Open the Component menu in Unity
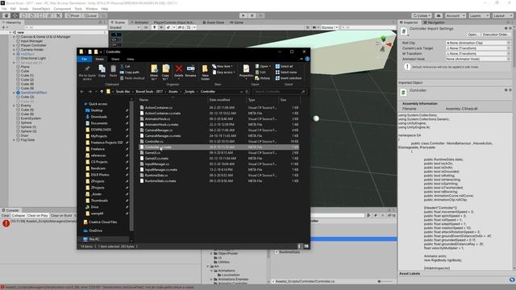The width and height of the screenshot is (516, 290). [62, 9]
